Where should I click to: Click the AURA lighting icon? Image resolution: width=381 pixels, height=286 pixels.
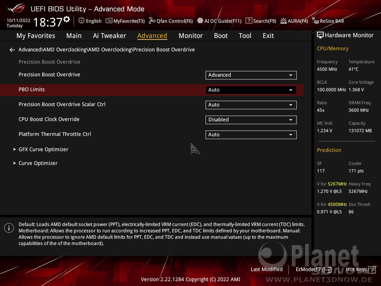pyautogui.click(x=283, y=21)
